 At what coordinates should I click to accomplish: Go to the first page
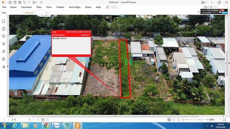tap(4, 120)
